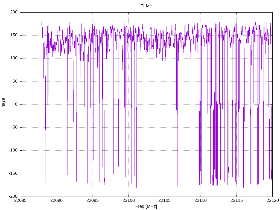Viewport: 280px width, 210px height.
Task: Click the x-axis tick label '22085'
Action: click(x=20, y=200)
